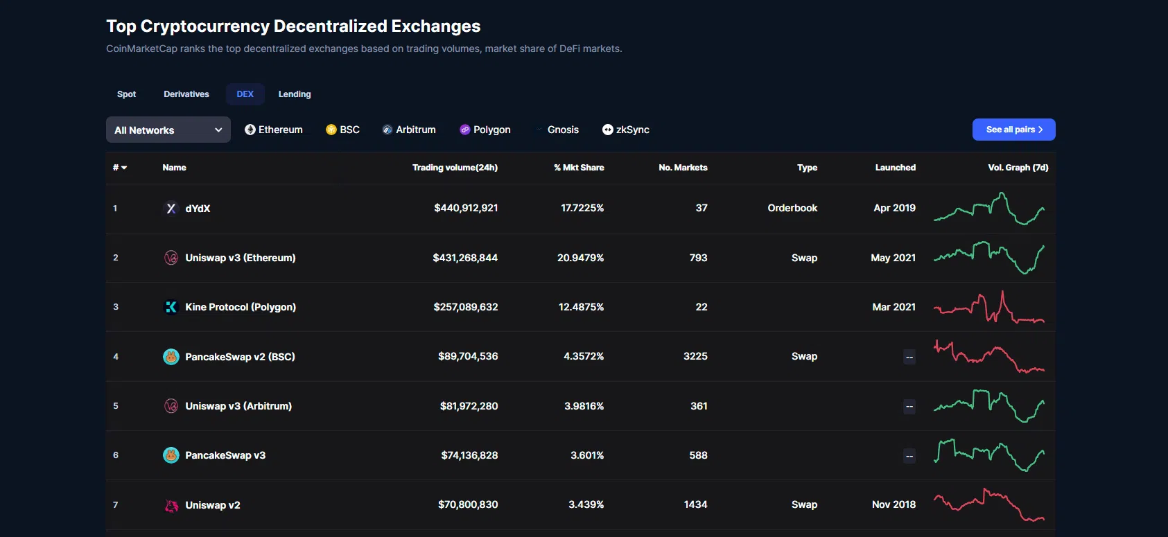Click the $89,704,536 trading volume value
1168x537 pixels.
click(468, 356)
